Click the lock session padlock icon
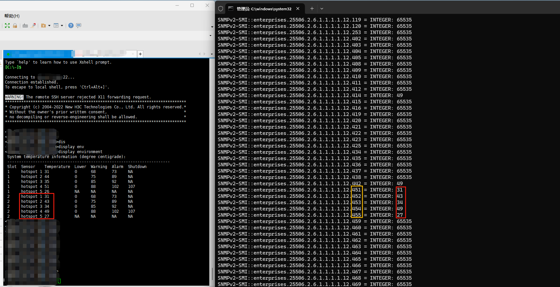560x287 pixels. pyautogui.click(x=15, y=26)
